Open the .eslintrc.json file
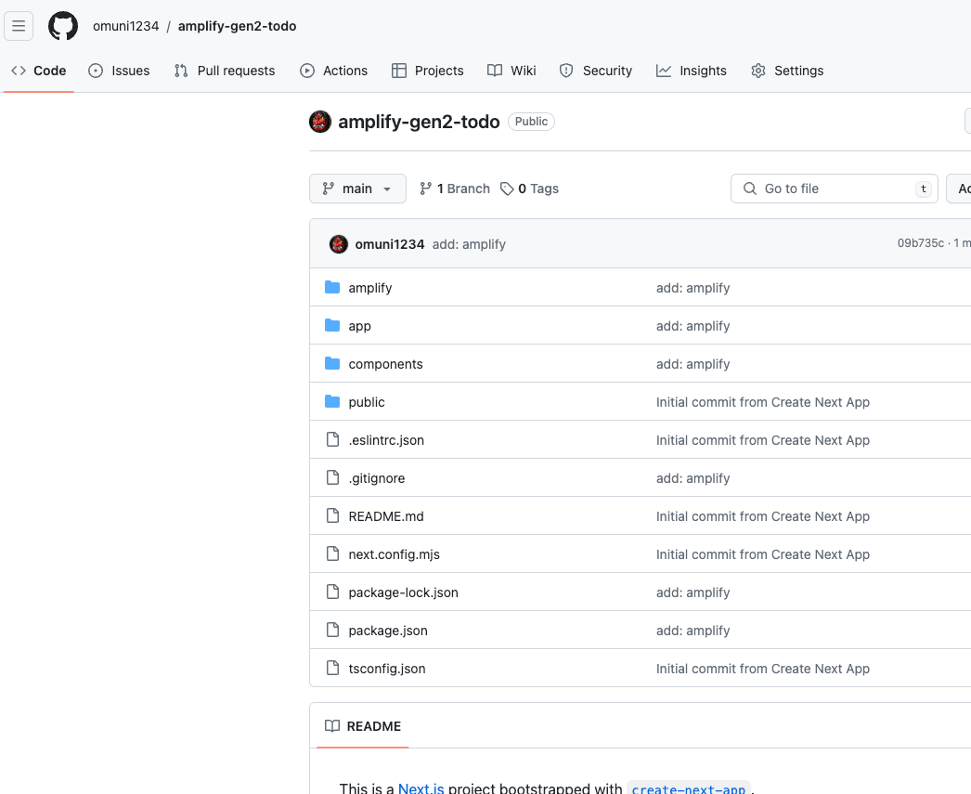This screenshot has width=971, height=794. [386, 440]
